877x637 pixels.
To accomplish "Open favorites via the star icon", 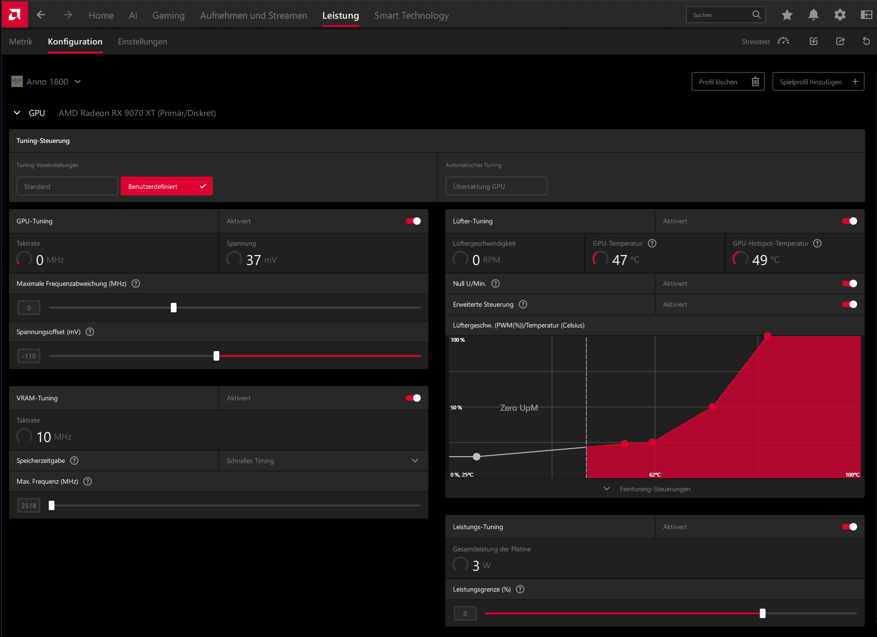I will tap(787, 15).
